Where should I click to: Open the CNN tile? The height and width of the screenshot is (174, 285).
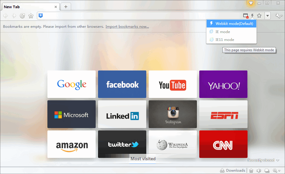point(223,144)
